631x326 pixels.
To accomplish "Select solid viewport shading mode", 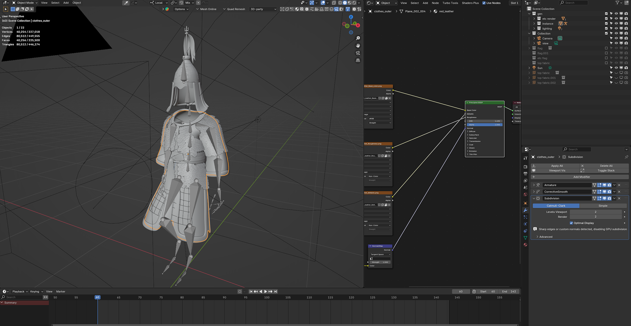I will point(345,3).
